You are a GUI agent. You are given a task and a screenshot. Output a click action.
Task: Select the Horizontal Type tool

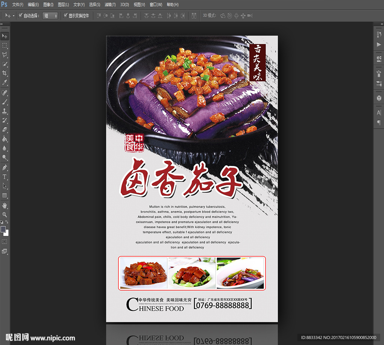(x=4, y=177)
